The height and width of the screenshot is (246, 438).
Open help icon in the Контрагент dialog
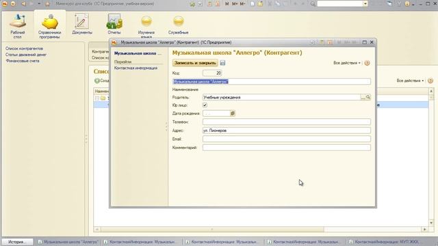(367, 63)
